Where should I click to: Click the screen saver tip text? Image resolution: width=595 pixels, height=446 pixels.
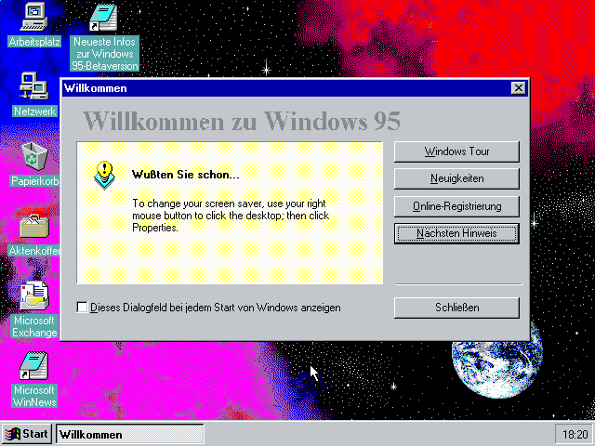pos(231,216)
